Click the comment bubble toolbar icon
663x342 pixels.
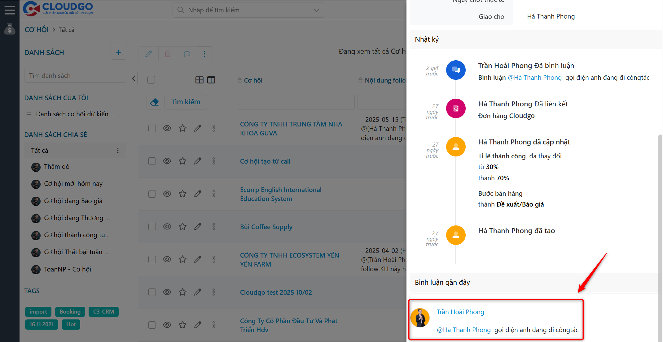click(187, 54)
